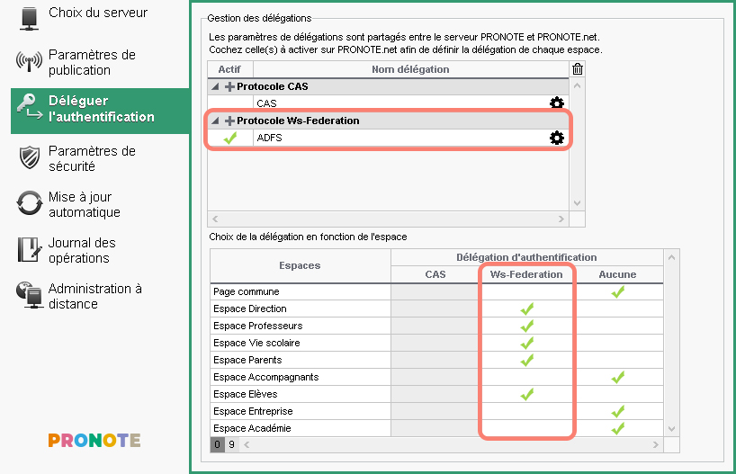The width and height of the screenshot is (736, 474).
Task: Click the CAS column header in spaces table
Action: tap(435, 274)
